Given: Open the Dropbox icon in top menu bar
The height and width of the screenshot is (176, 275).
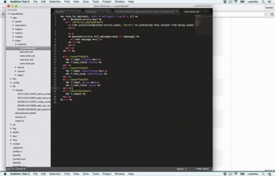Looking at the screenshot, I should pos(225,2).
